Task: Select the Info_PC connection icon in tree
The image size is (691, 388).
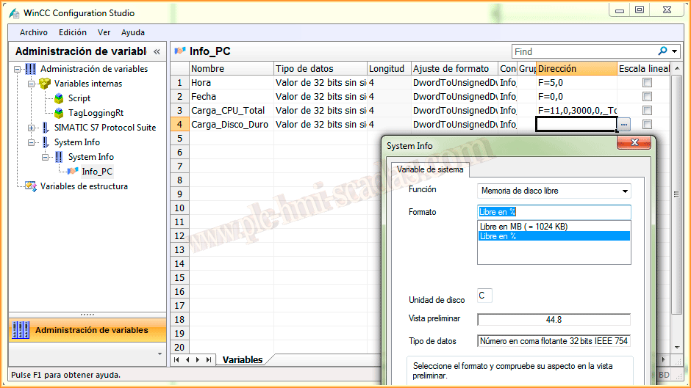Action: coord(73,172)
